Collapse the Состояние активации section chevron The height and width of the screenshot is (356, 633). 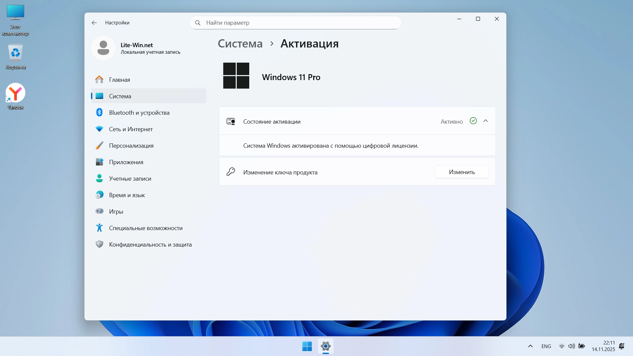(485, 121)
